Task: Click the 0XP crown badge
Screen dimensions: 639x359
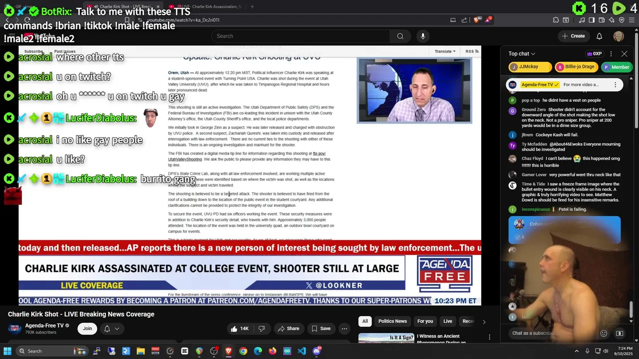Action: click(x=594, y=53)
